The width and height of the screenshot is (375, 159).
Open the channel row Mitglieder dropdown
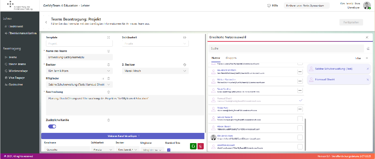pos(152,150)
